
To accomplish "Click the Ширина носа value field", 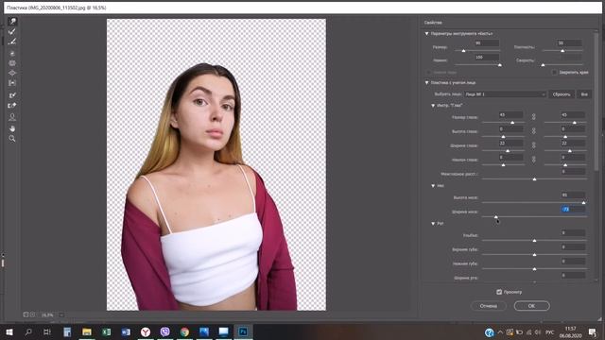I will point(573,210).
